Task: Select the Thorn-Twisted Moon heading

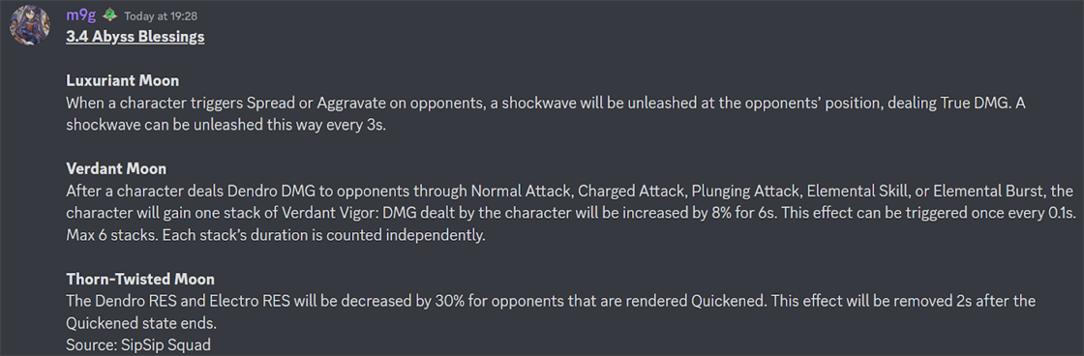Action: point(140,280)
